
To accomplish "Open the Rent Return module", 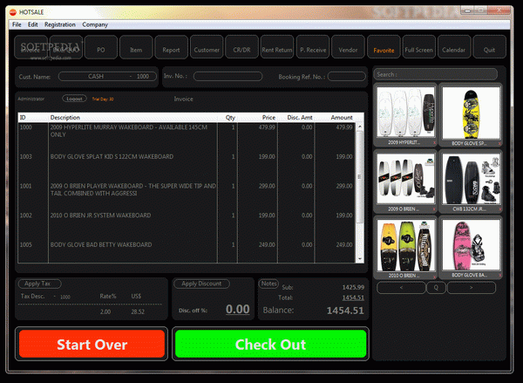I will (x=277, y=47).
